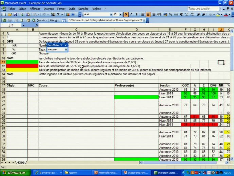Screen dimensions: 234x176
Task: Click search the web globe icon
Action: (x=33, y=20)
